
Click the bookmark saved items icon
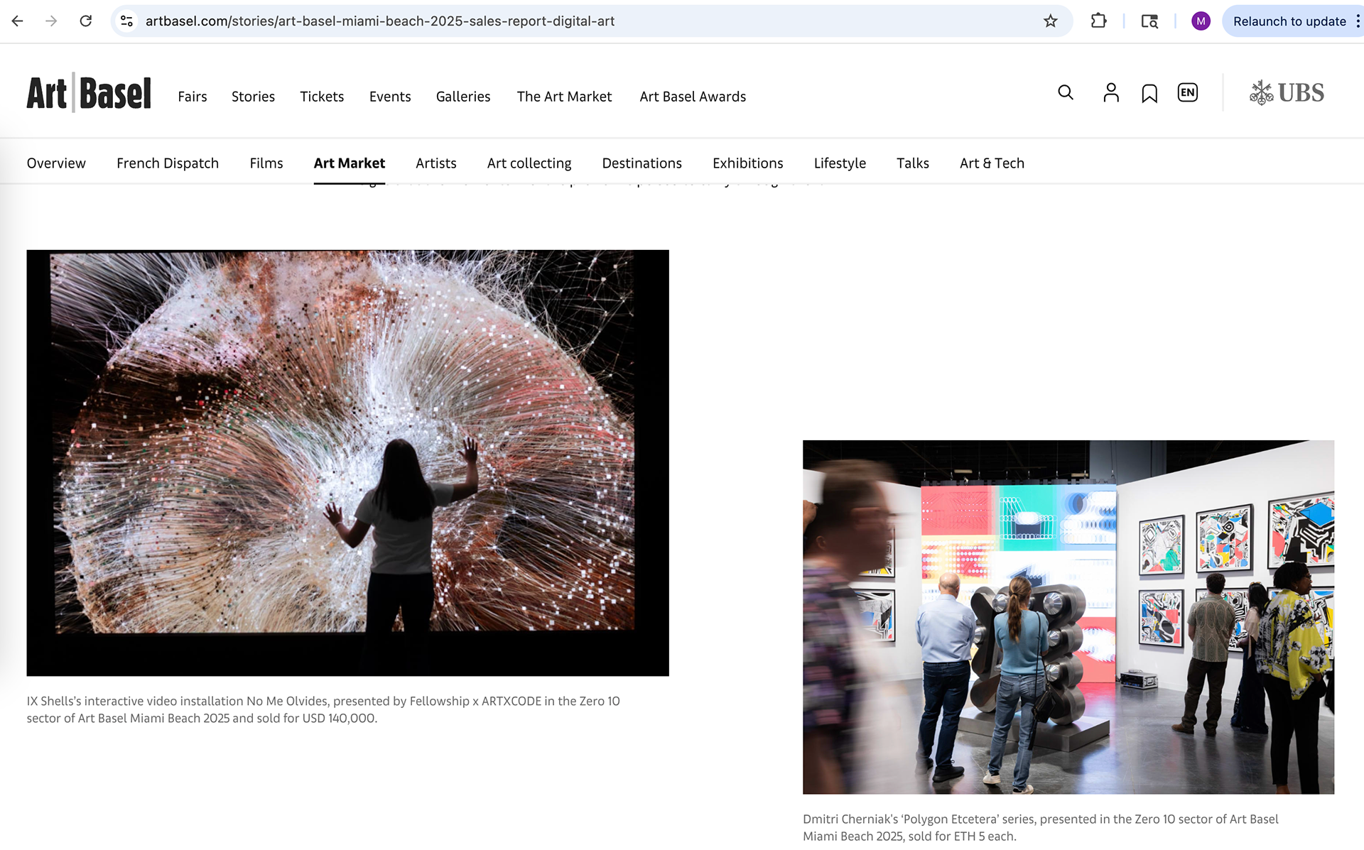click(1149, 94)
